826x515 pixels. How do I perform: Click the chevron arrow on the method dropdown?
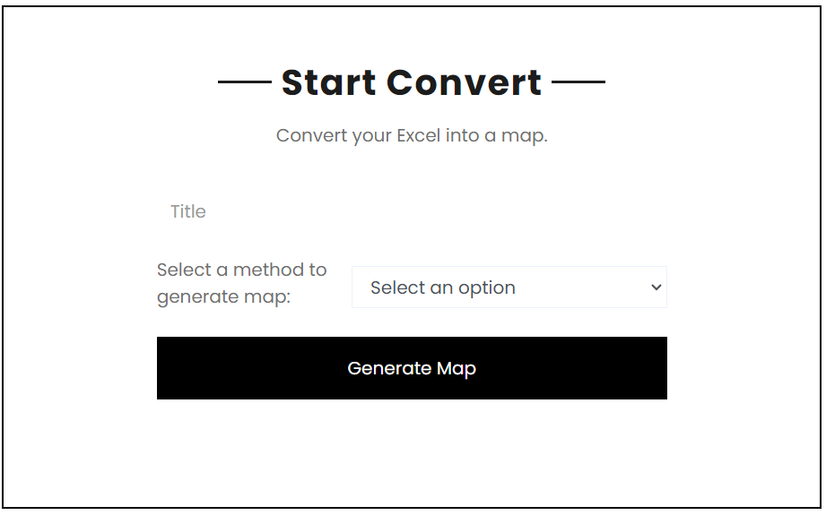coord(656,288)
